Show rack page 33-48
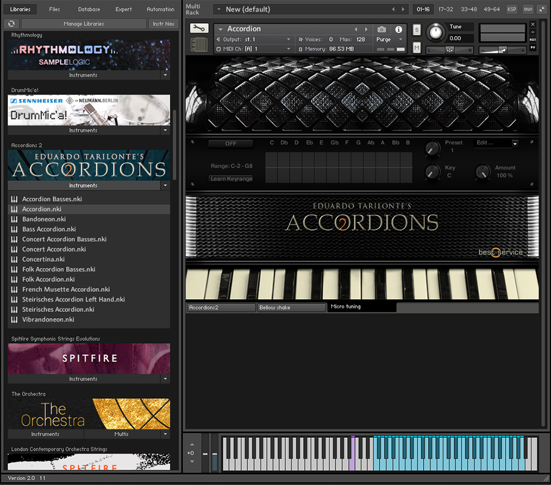The width and height of the screenshot is (551, 485). pyautogui.click(x=469, y=9)
